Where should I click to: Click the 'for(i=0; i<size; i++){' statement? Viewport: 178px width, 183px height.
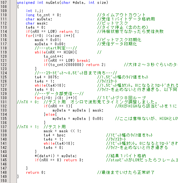tap(50, 36)
